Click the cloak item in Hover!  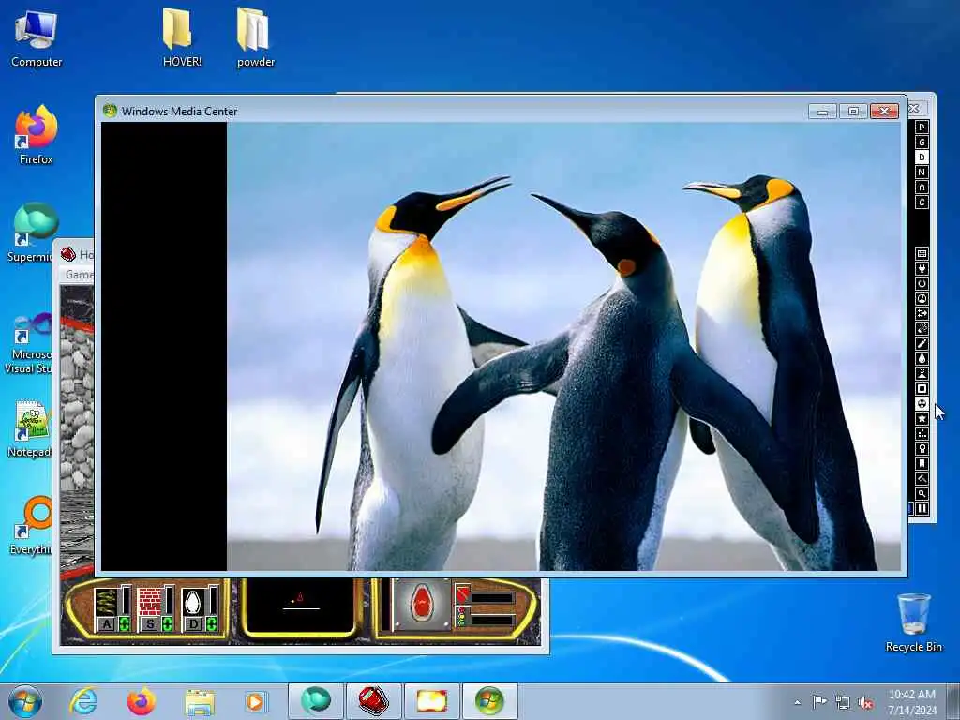click(x=193, y=601)
